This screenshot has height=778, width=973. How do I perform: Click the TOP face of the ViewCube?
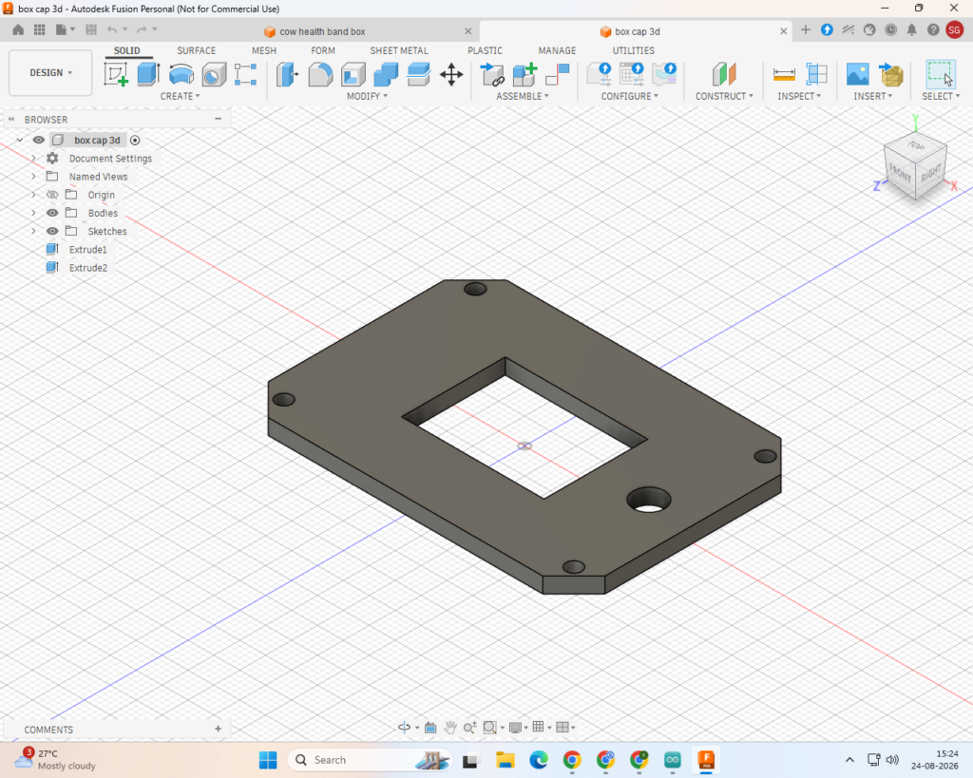pos(916,145)
